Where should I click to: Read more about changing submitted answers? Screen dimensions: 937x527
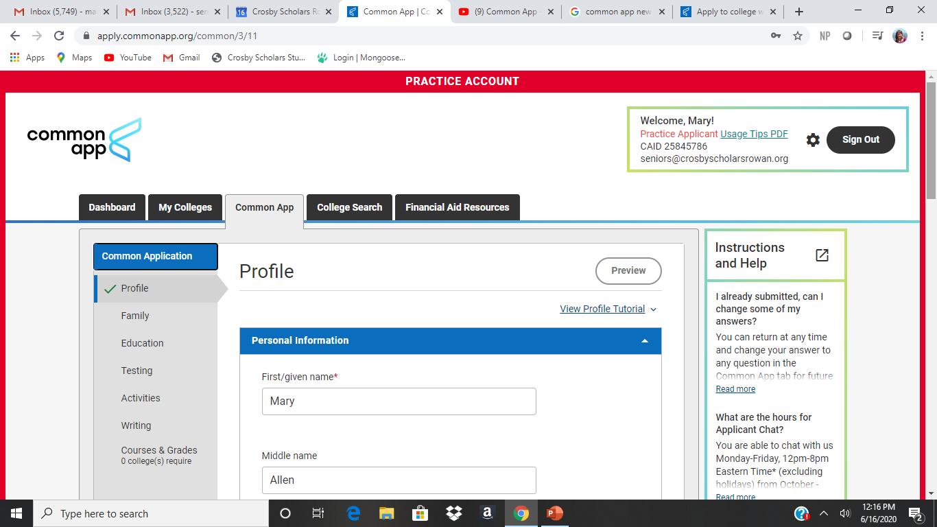pyautogui.click(x=735, y=389)
